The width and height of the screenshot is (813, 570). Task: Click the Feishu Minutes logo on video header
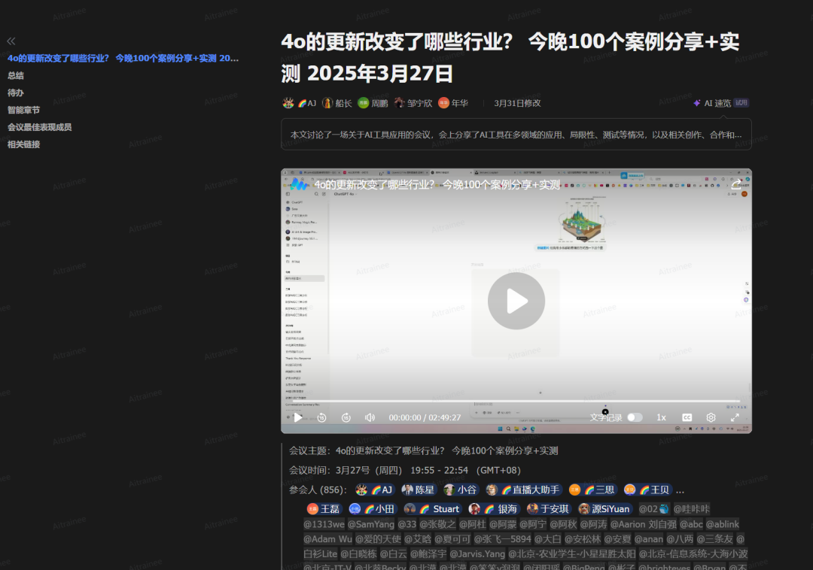(299, 184)
